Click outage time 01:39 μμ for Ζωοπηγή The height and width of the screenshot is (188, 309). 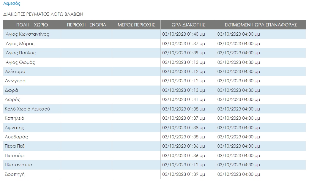pyautogui.click(x=184, y=174)
